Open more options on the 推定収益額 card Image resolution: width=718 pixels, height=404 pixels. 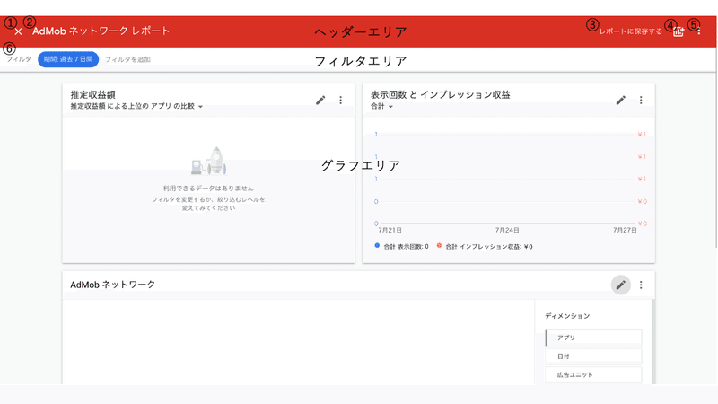[x=341, y=100]
